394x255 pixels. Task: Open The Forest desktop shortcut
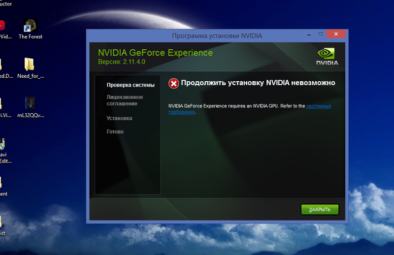tap(31, 29)
